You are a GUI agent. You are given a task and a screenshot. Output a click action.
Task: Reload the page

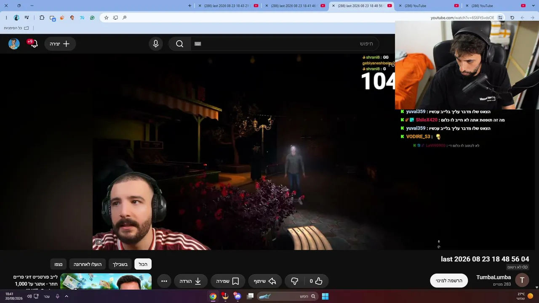[512, 18]
